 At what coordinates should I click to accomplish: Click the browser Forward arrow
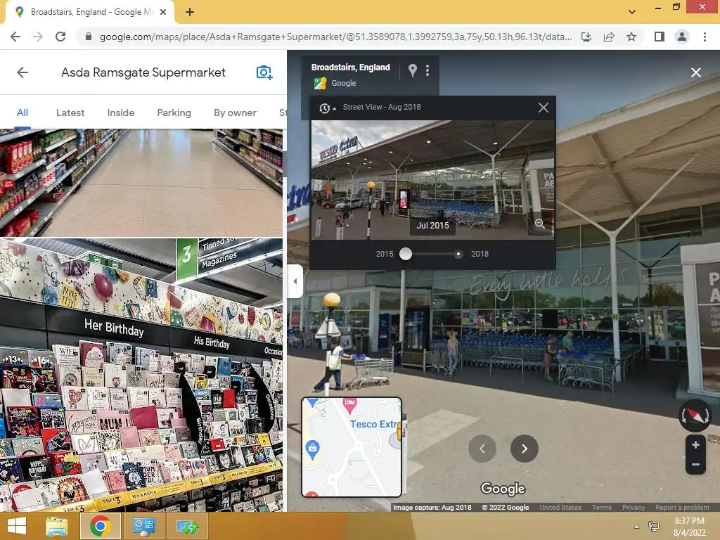38,37
